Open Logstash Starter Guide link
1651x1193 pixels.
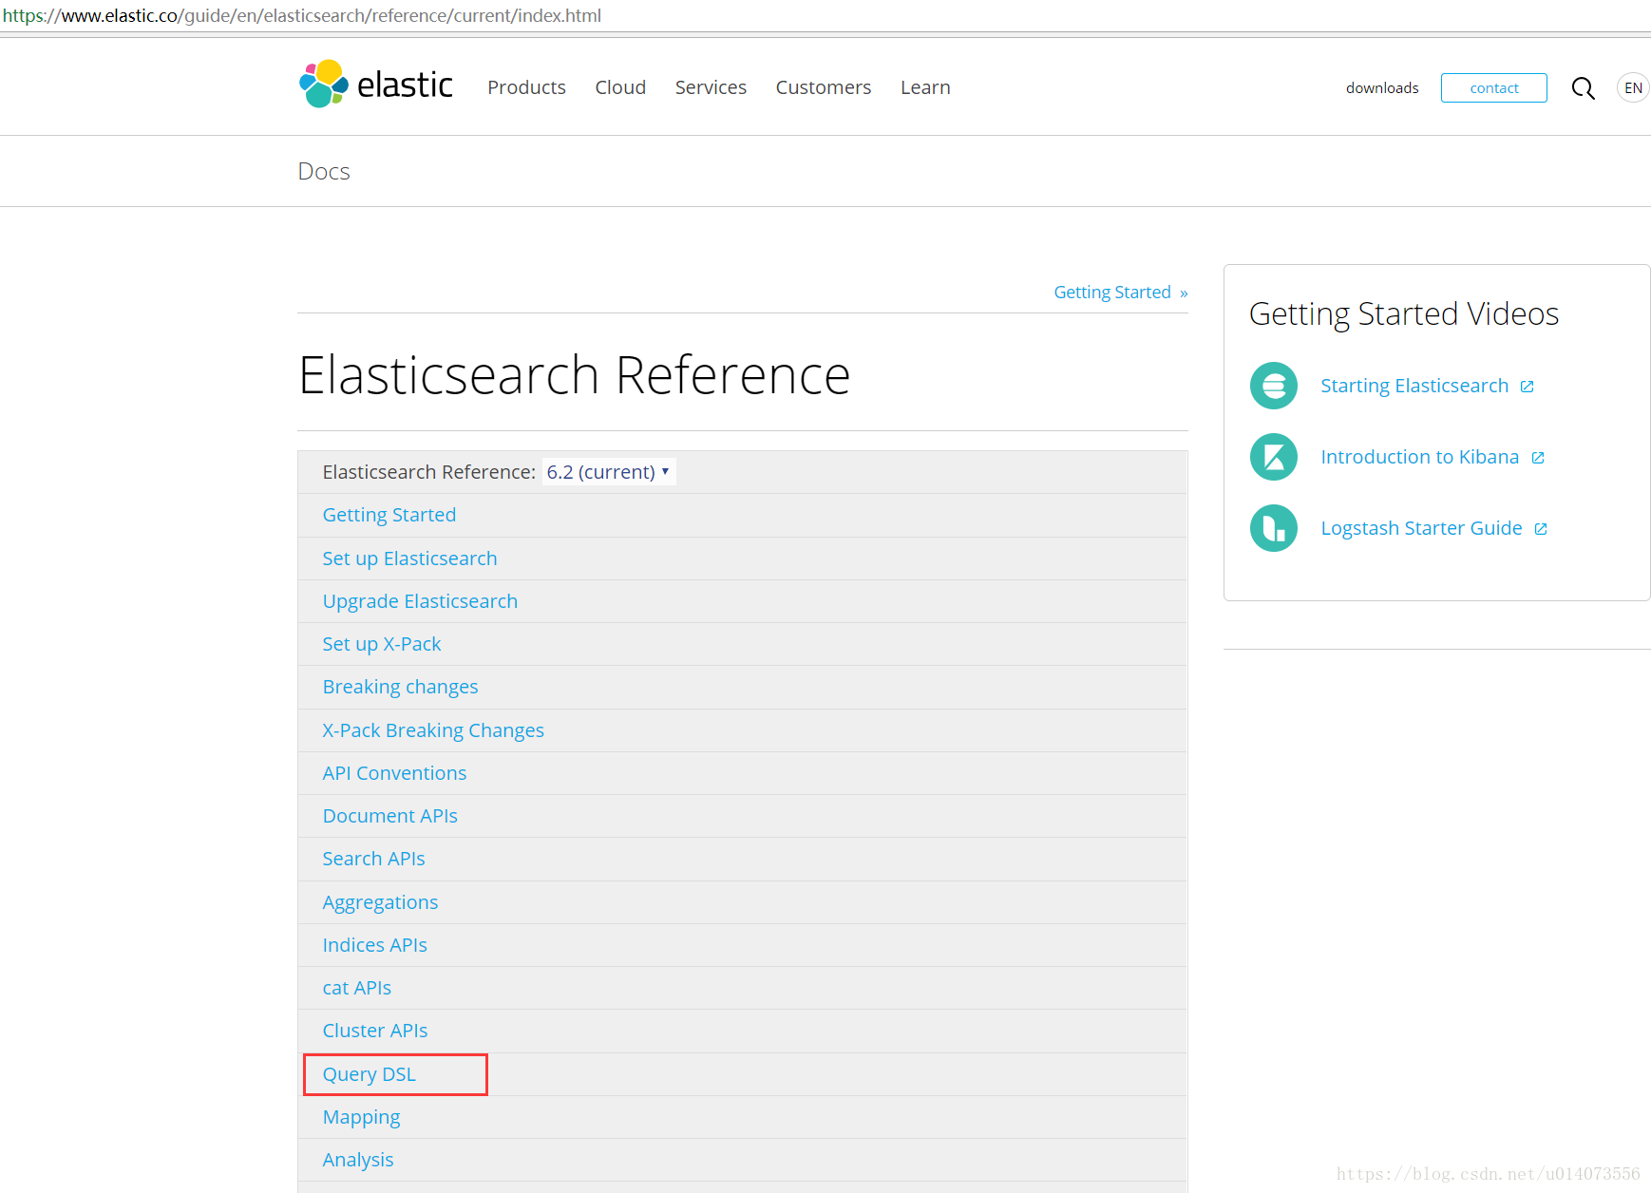pyautogui.click(x=1421, y=528)
